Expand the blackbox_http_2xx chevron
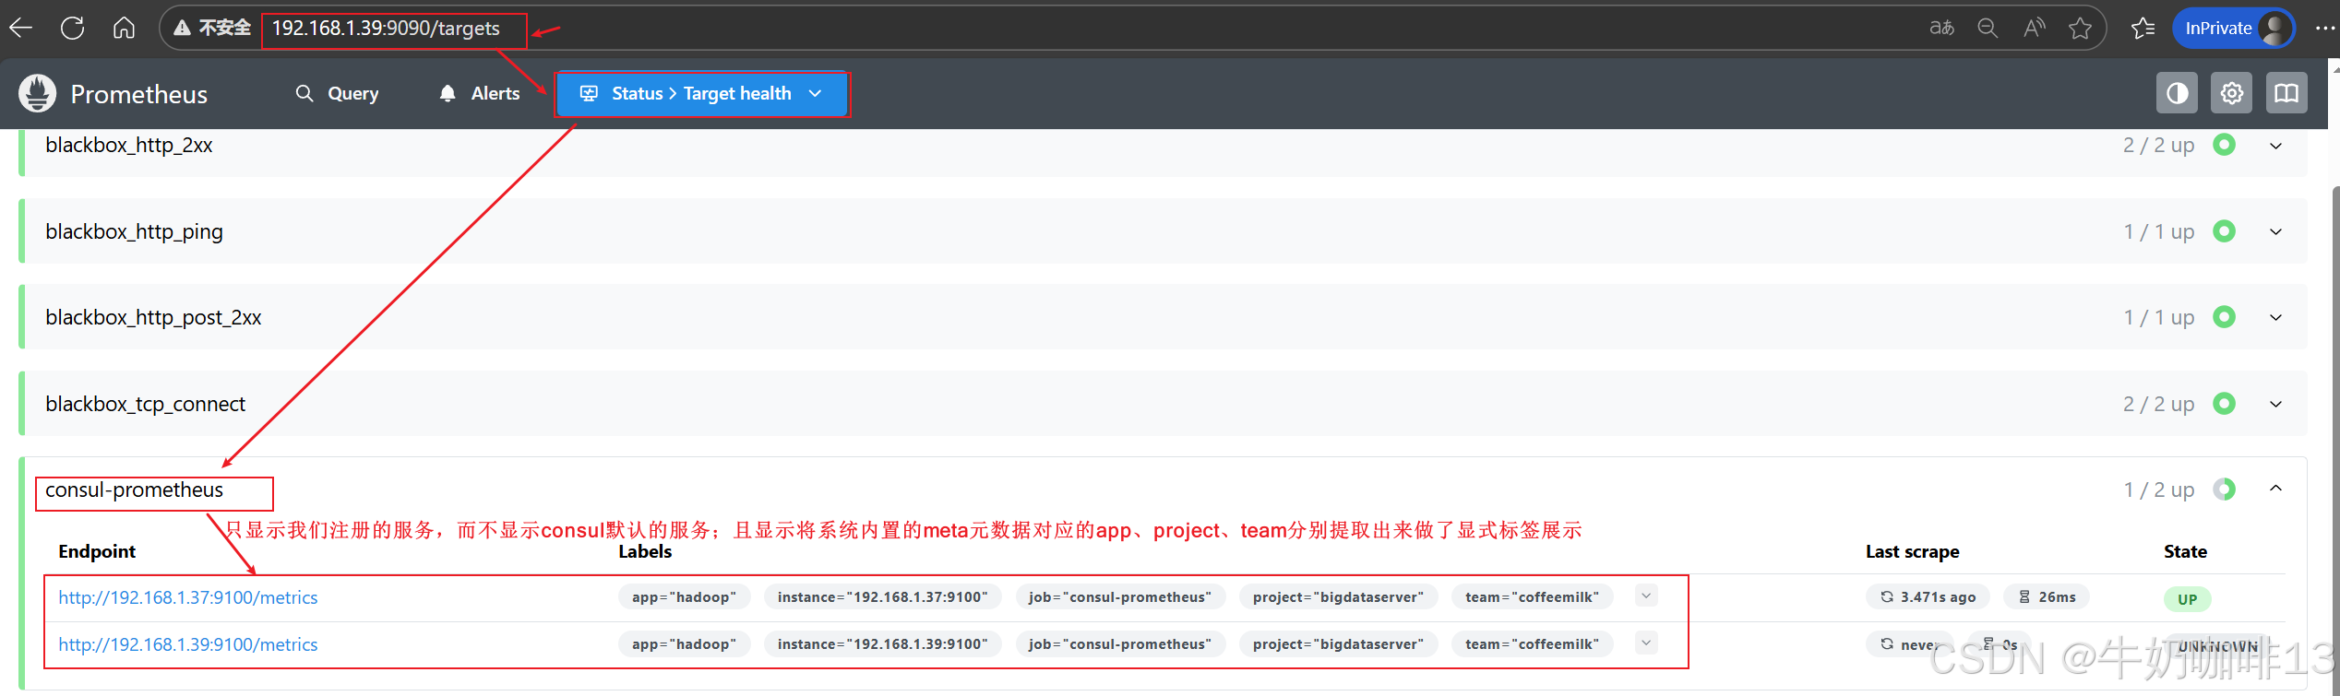The width and height of the screenshot is (2340, 696). click(2276, 146)
